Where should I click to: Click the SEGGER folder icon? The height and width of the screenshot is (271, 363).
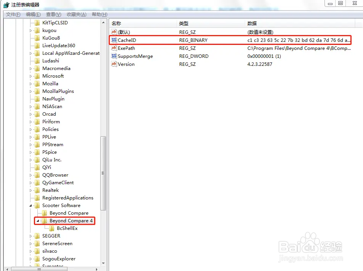pos(37,236)
